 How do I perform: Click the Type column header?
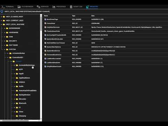click(73, 16)
